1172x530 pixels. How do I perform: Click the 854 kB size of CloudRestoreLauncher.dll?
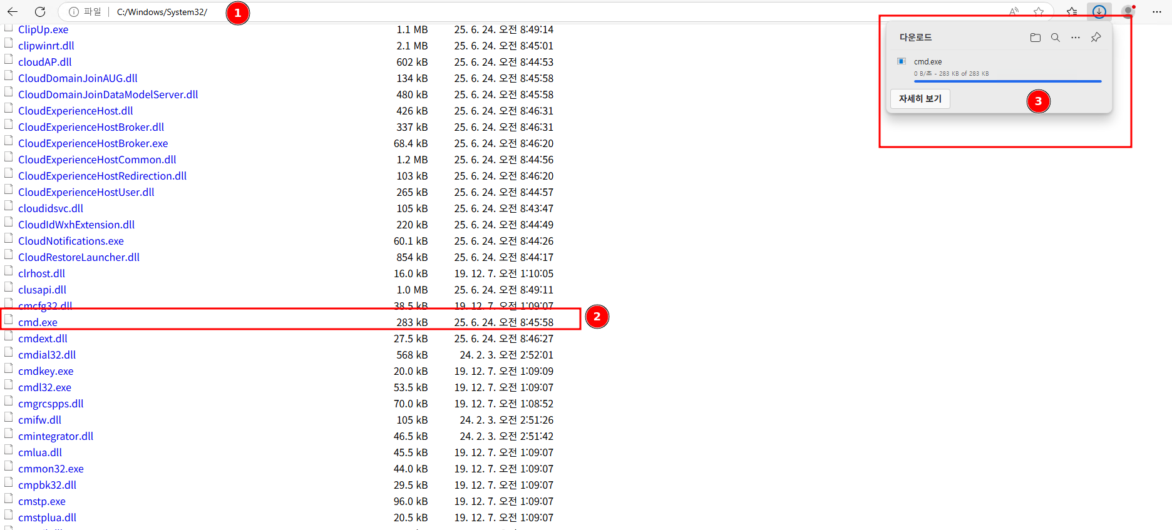412,257
